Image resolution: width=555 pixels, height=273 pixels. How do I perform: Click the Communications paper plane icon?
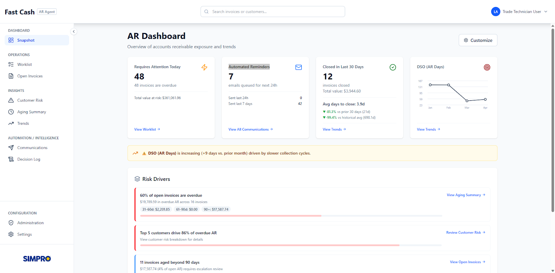tap(11, 148)
